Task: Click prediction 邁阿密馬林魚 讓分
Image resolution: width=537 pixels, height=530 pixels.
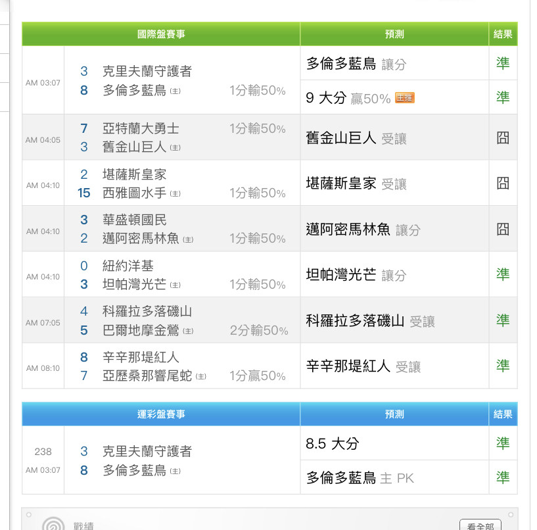Action: click(363, 229)
